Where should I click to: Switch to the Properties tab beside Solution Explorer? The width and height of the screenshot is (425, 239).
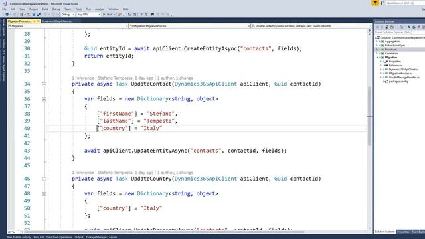[403, 232]
